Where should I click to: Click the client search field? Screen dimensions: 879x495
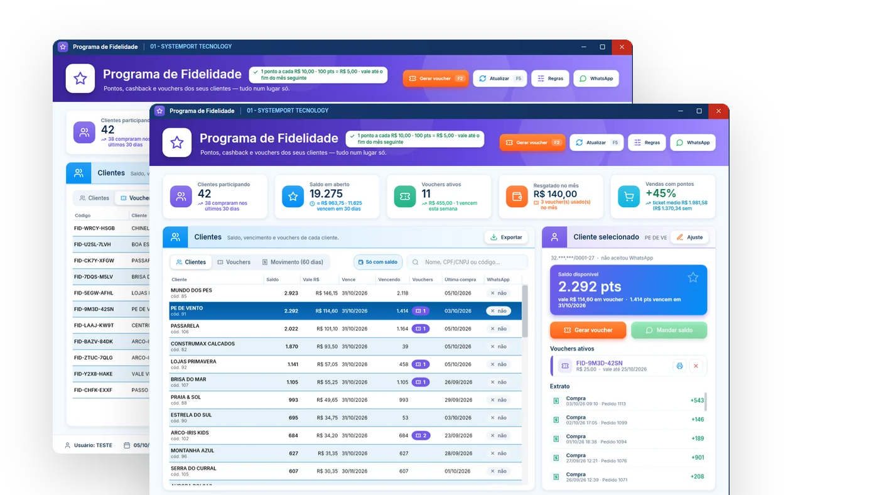coord(468,262)
